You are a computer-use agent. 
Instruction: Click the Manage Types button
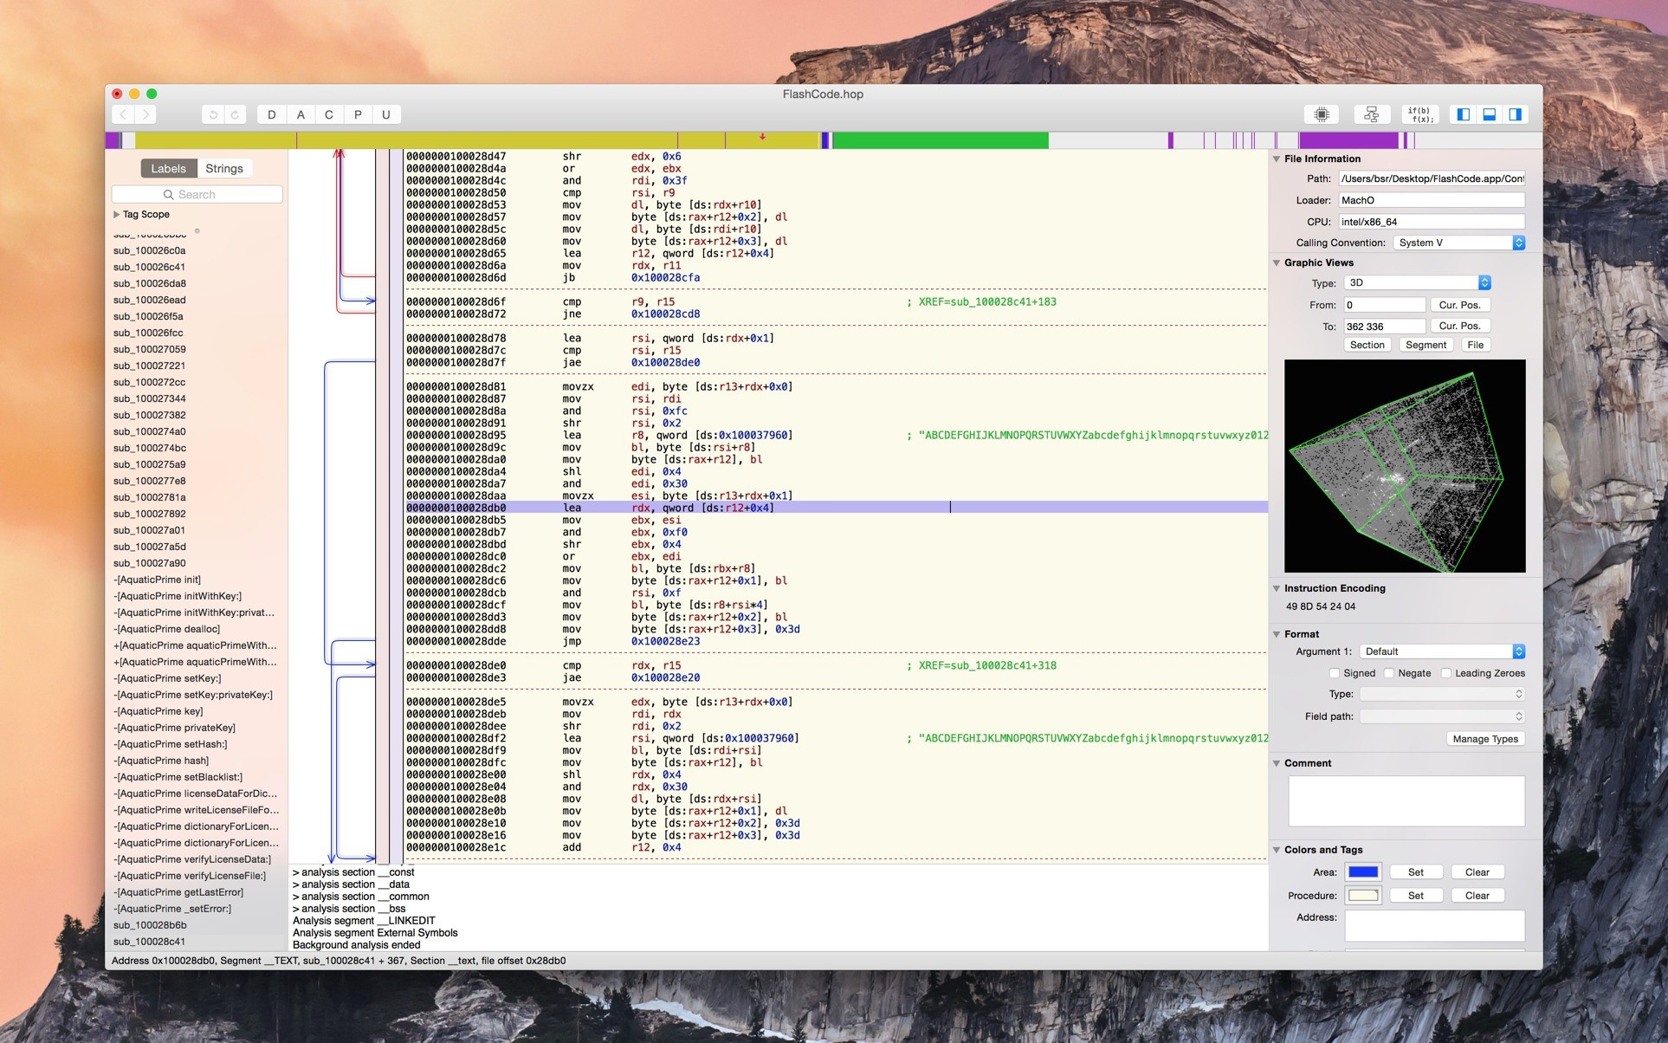pyautogui.click(x=1484, y=739)
